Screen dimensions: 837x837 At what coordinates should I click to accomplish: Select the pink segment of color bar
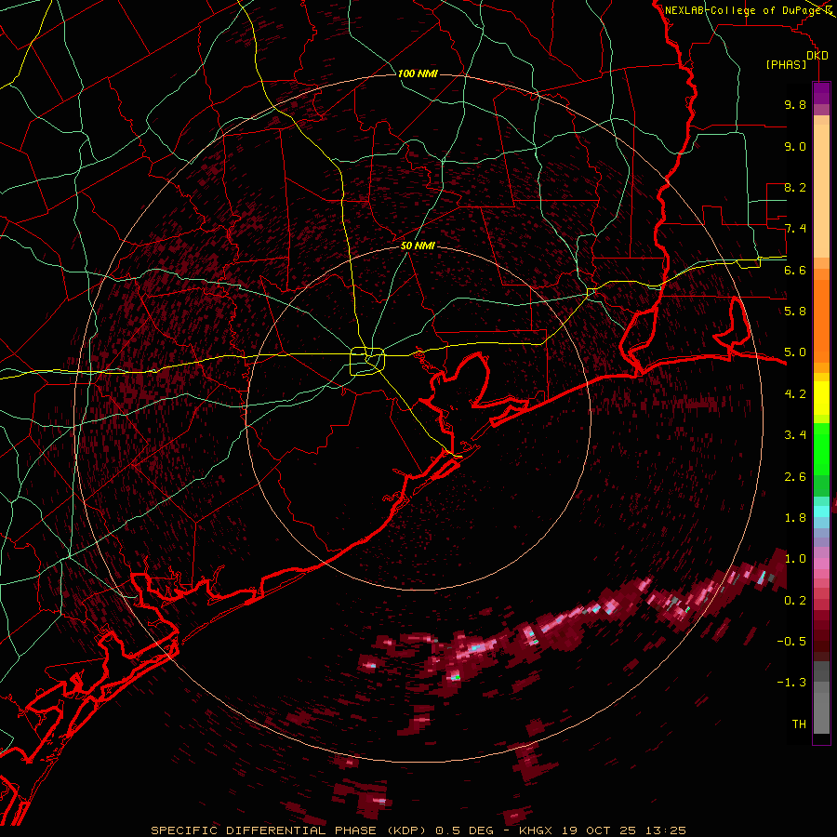(821, 564)
